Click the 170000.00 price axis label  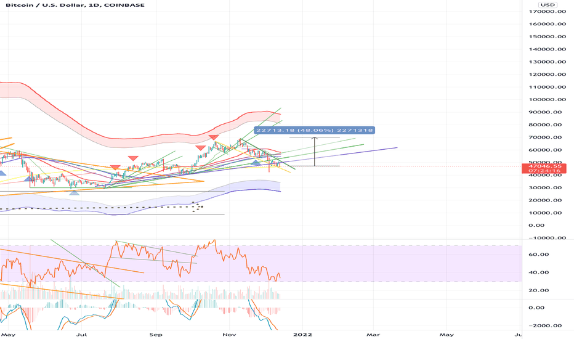pos(548,11)
